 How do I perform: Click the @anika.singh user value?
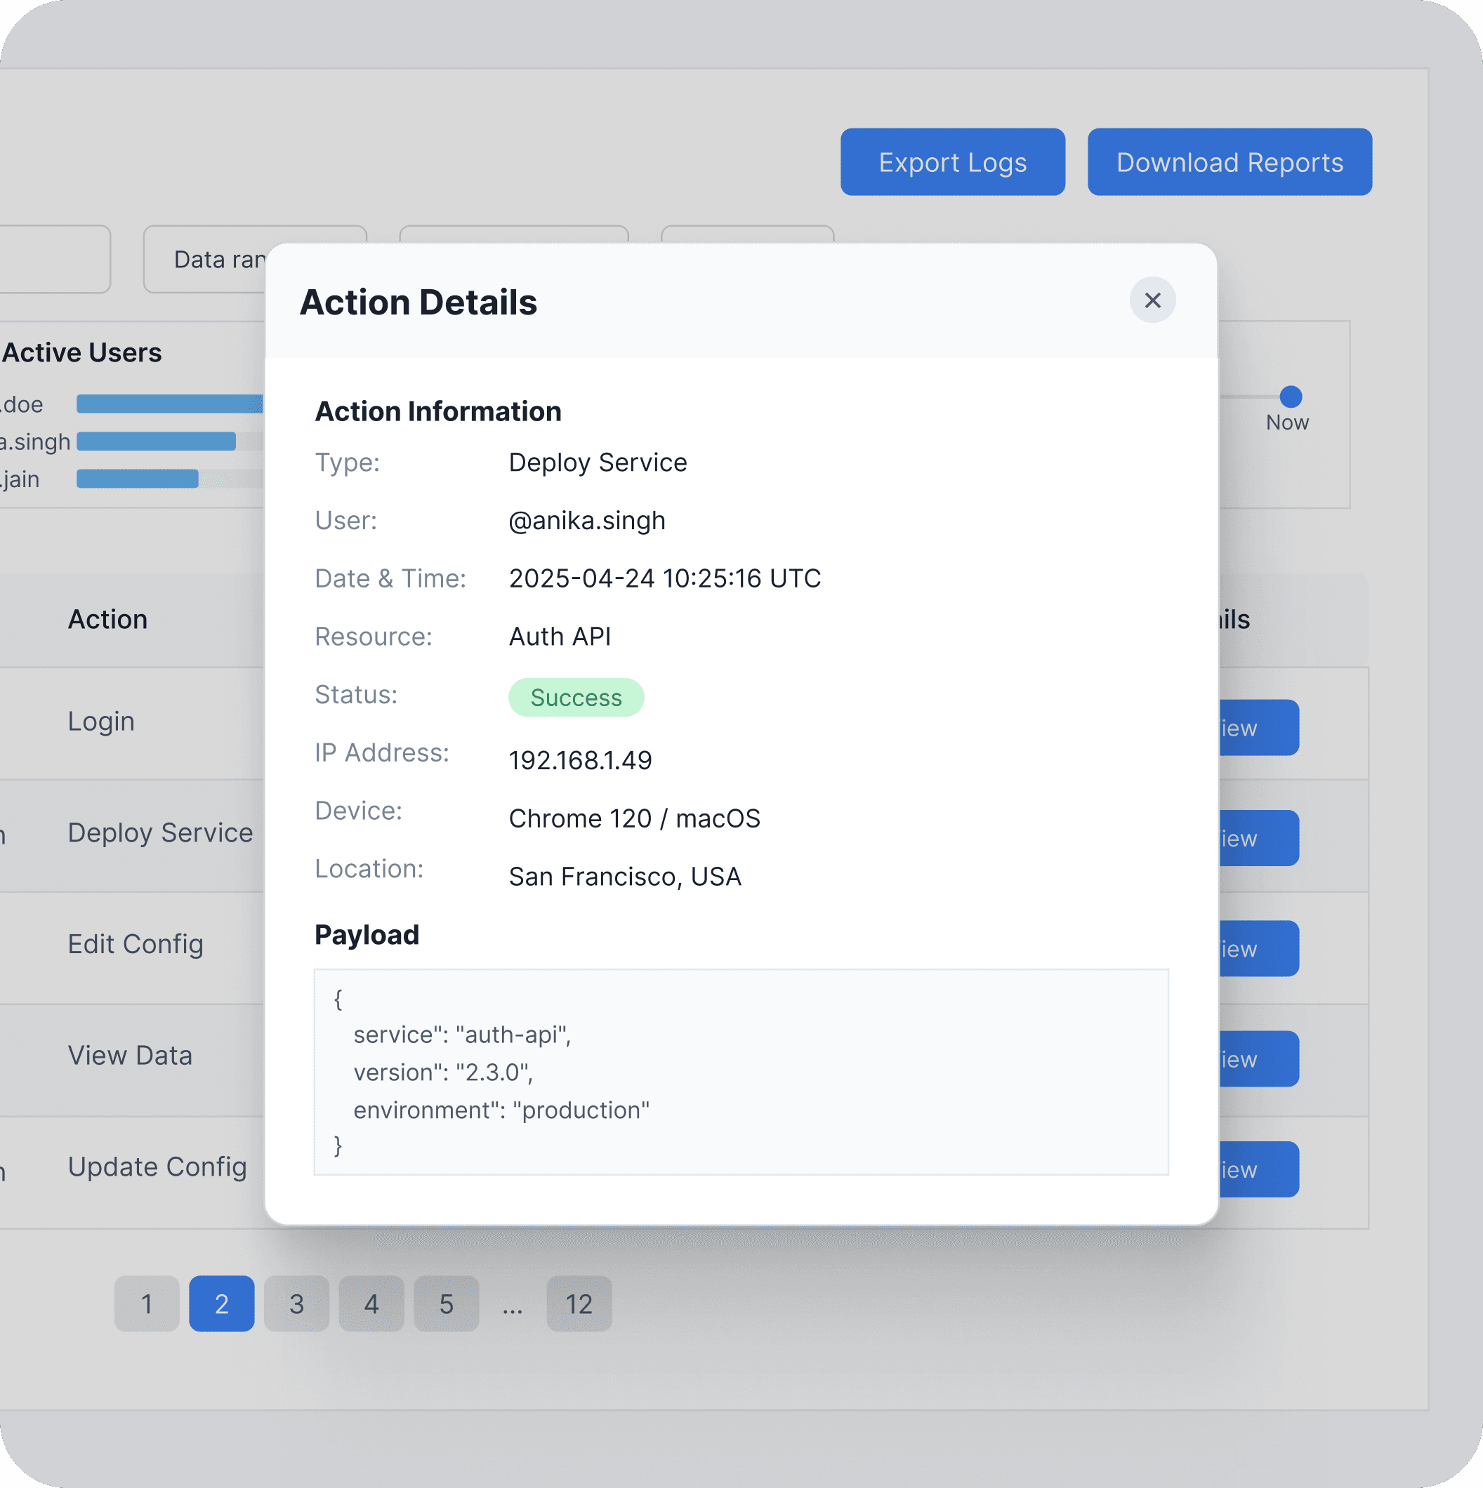pyautogui.click(x=586, y=521)
